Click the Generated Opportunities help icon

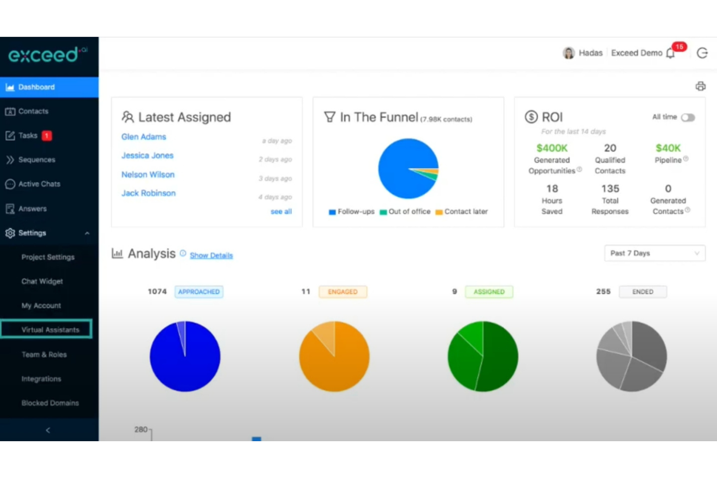tap(579, 170)
